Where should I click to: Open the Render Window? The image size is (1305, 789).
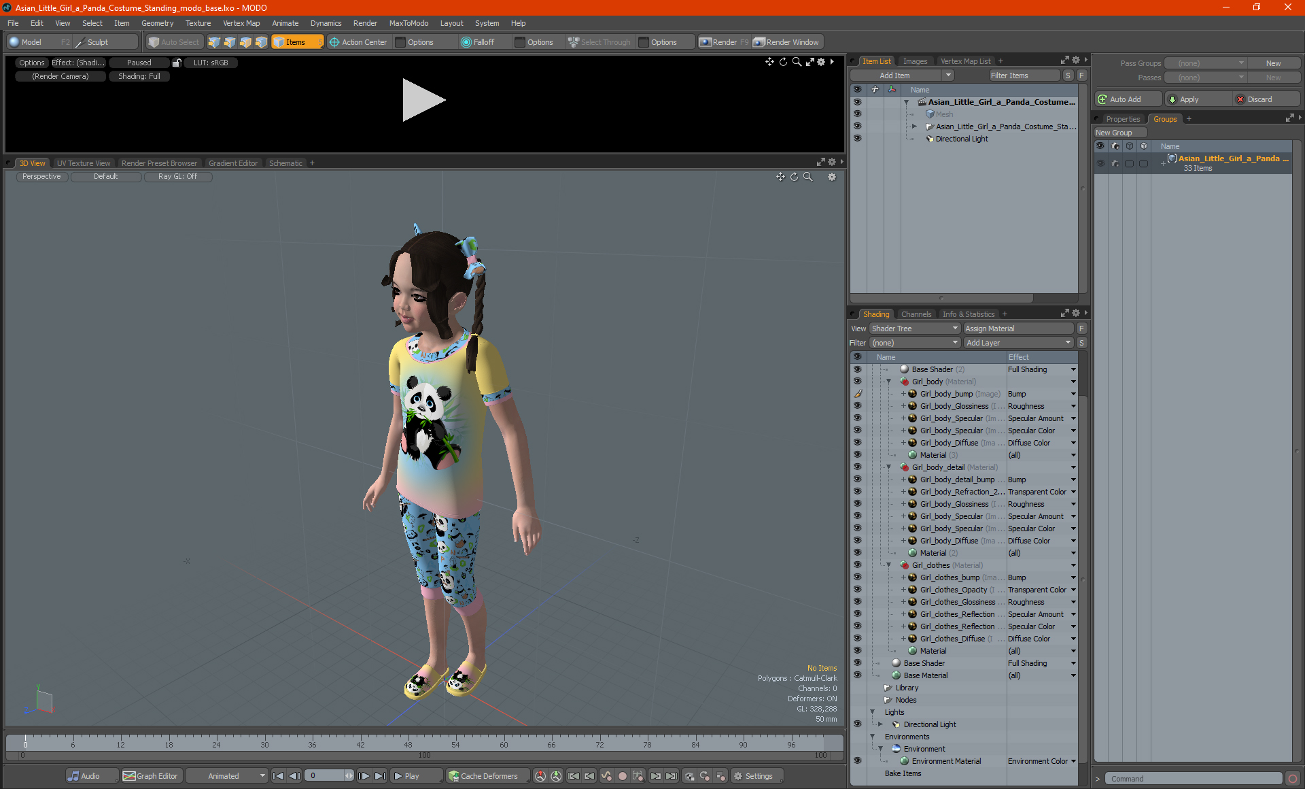pyautogui.click(x=786, y=42)
